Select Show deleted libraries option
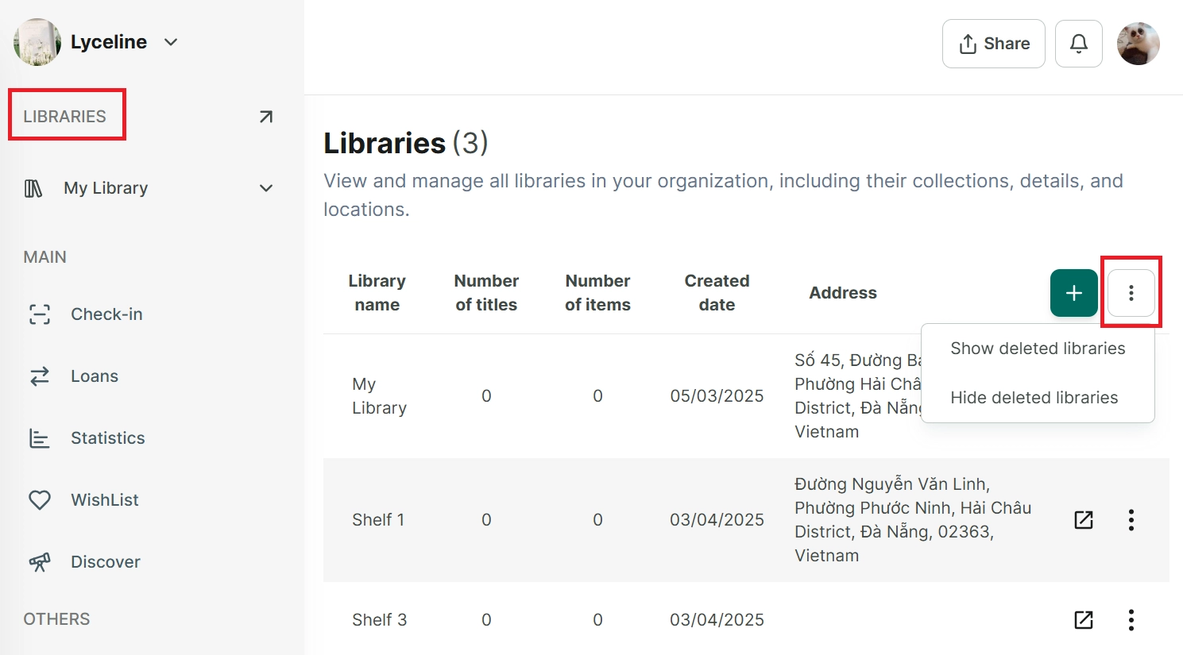Screen dimensions: 1183x655 coord(1038,349)
